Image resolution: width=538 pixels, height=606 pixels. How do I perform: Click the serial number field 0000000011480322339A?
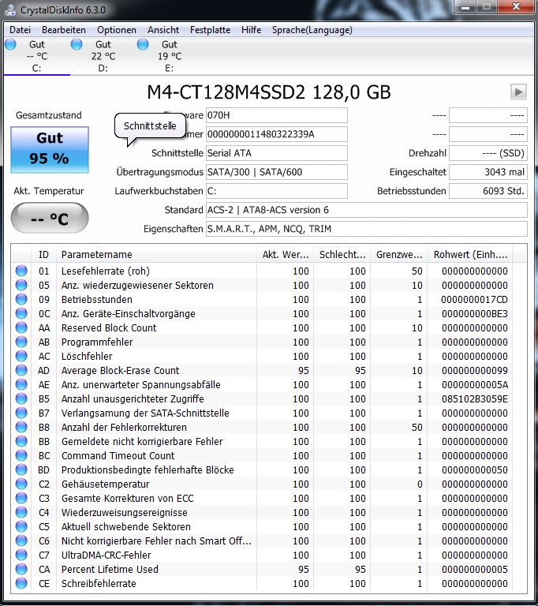[277, 134]
